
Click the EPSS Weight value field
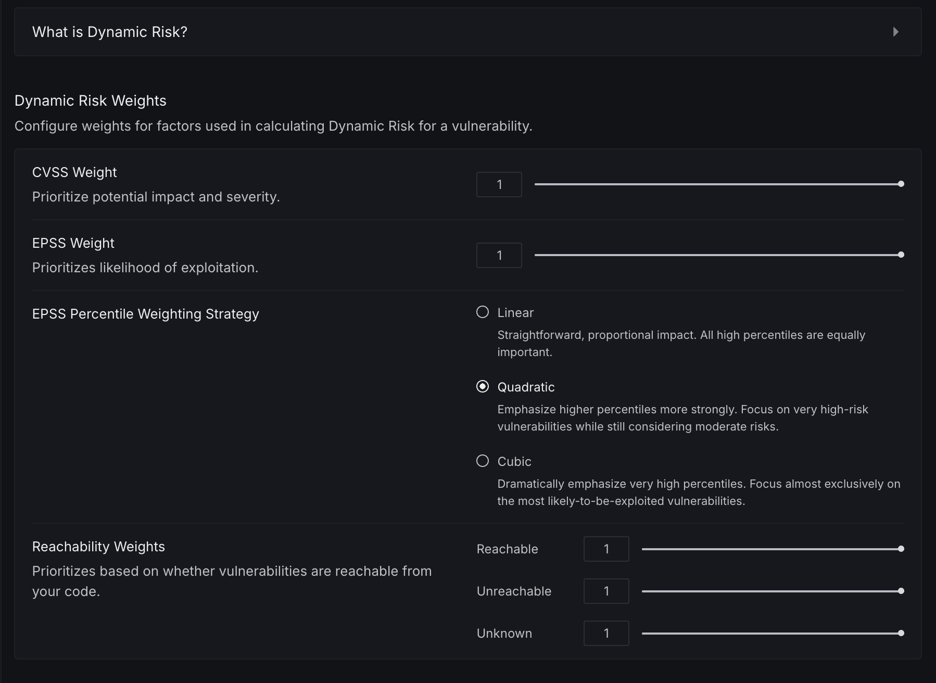pyautogui.click(x=499, y=255)
